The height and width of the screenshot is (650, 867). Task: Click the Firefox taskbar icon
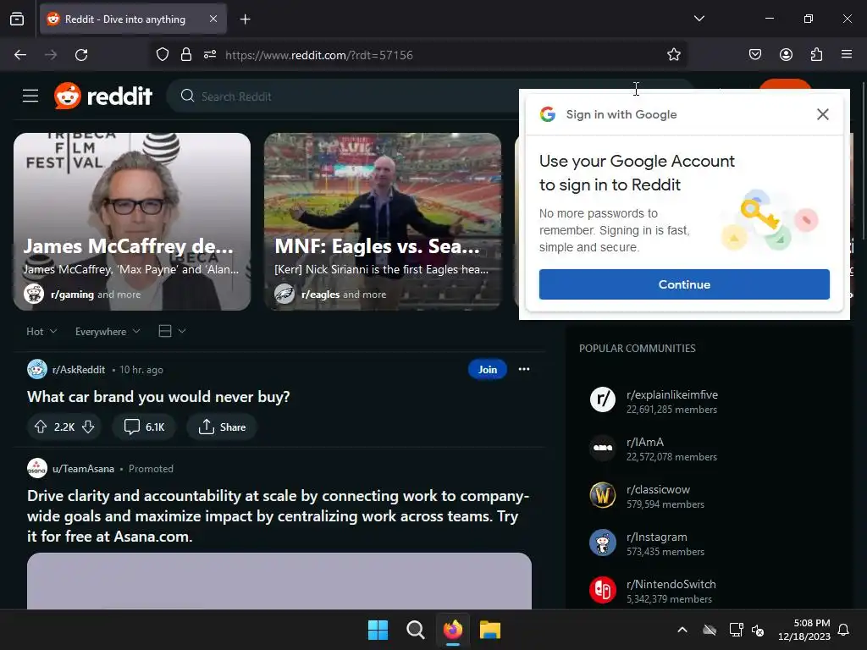point(453,630)
